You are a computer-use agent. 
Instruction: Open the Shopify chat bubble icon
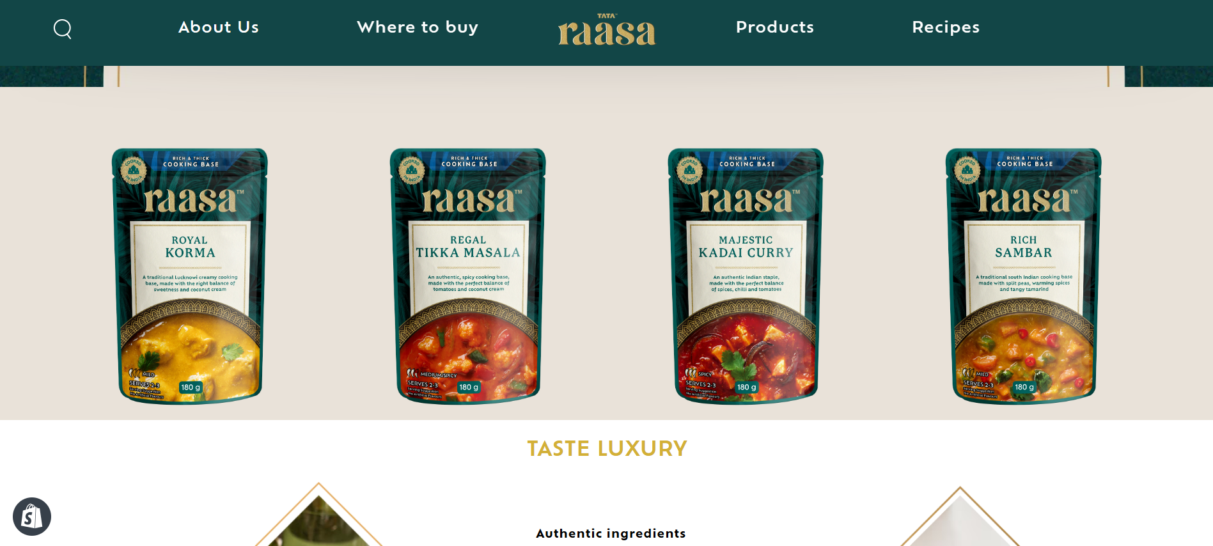click(x=32, y=517)
